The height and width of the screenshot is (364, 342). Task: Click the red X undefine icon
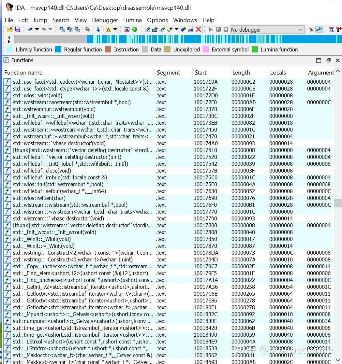(x=198, y=30)
